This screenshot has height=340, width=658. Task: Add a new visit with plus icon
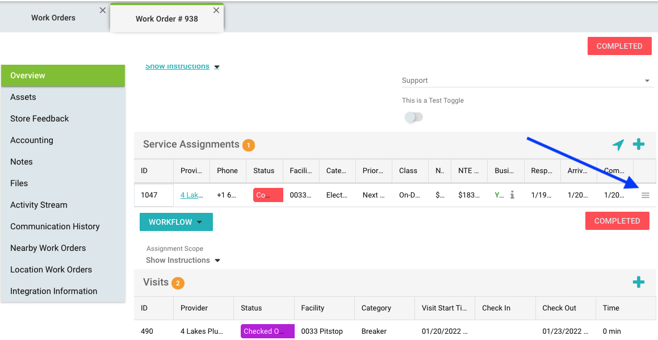pyautogui.click(x=639, y=282)
